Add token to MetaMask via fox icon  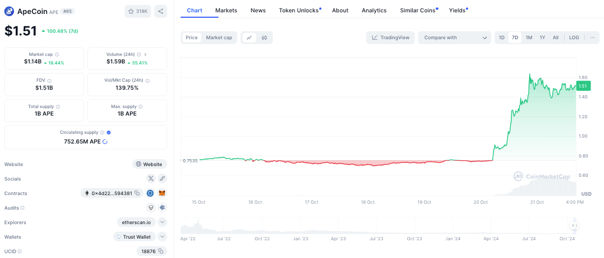tap(162, 193)
